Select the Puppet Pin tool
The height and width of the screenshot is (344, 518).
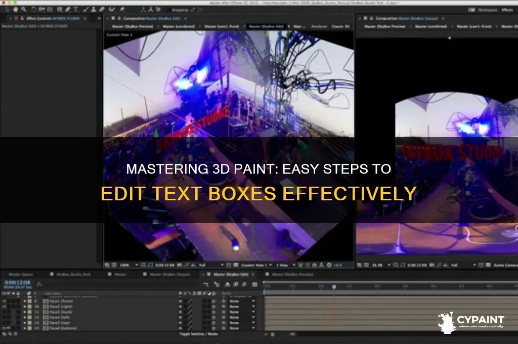(122, 10)
